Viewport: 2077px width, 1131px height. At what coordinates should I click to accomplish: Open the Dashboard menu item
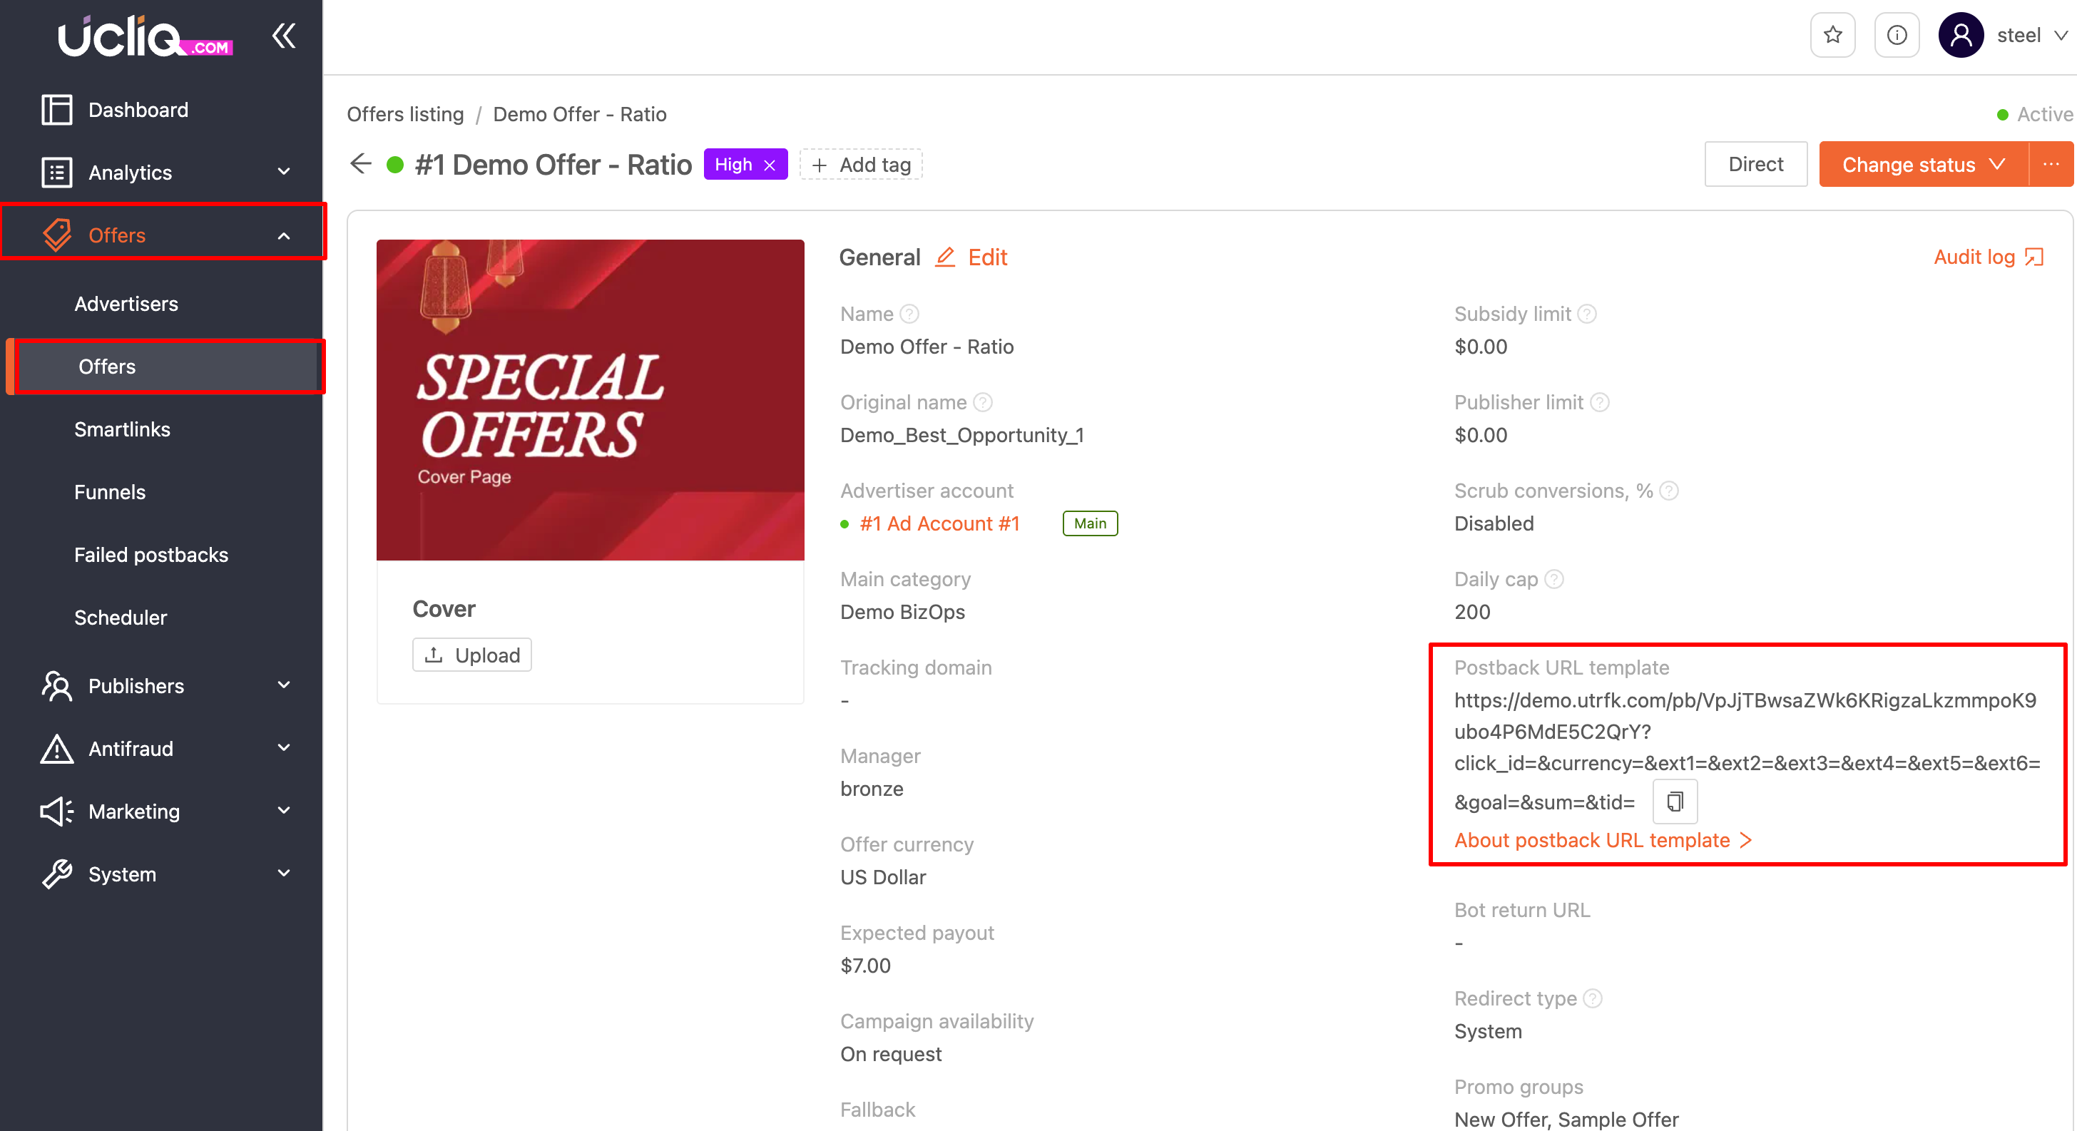click(138, 110)
